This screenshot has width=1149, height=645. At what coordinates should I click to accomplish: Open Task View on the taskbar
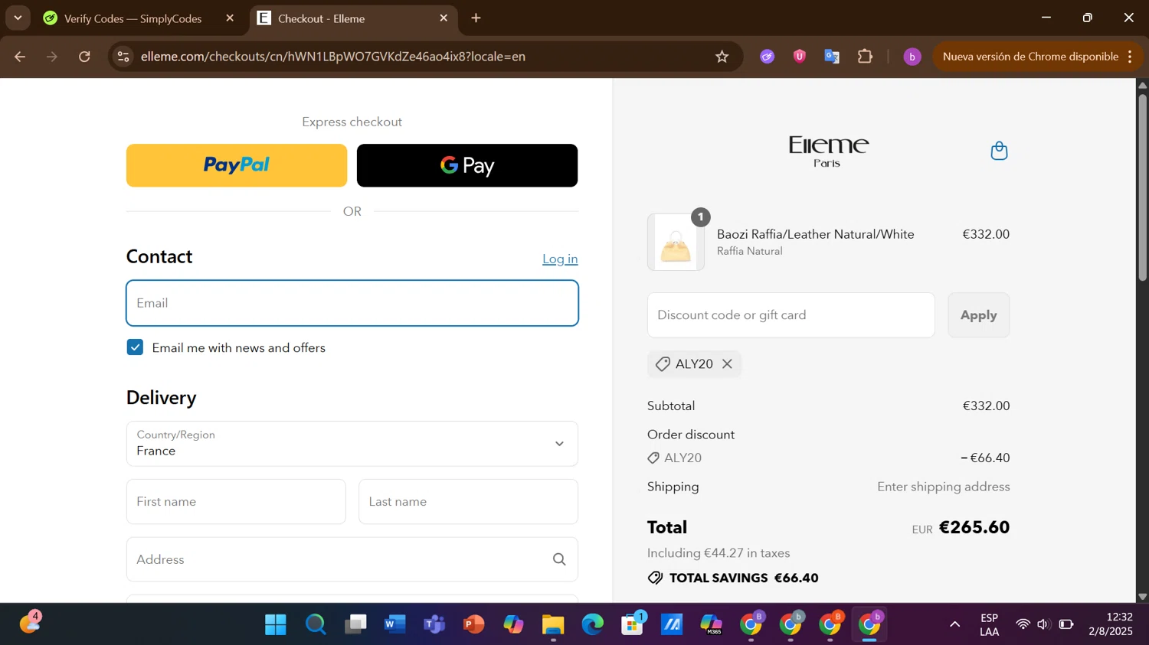(x=355, y=625)
